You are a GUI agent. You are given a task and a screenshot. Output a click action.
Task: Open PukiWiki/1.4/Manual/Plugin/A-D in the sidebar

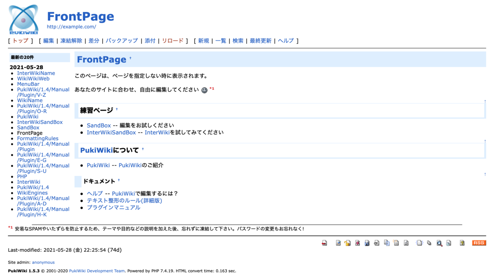(x=43, y=201)
